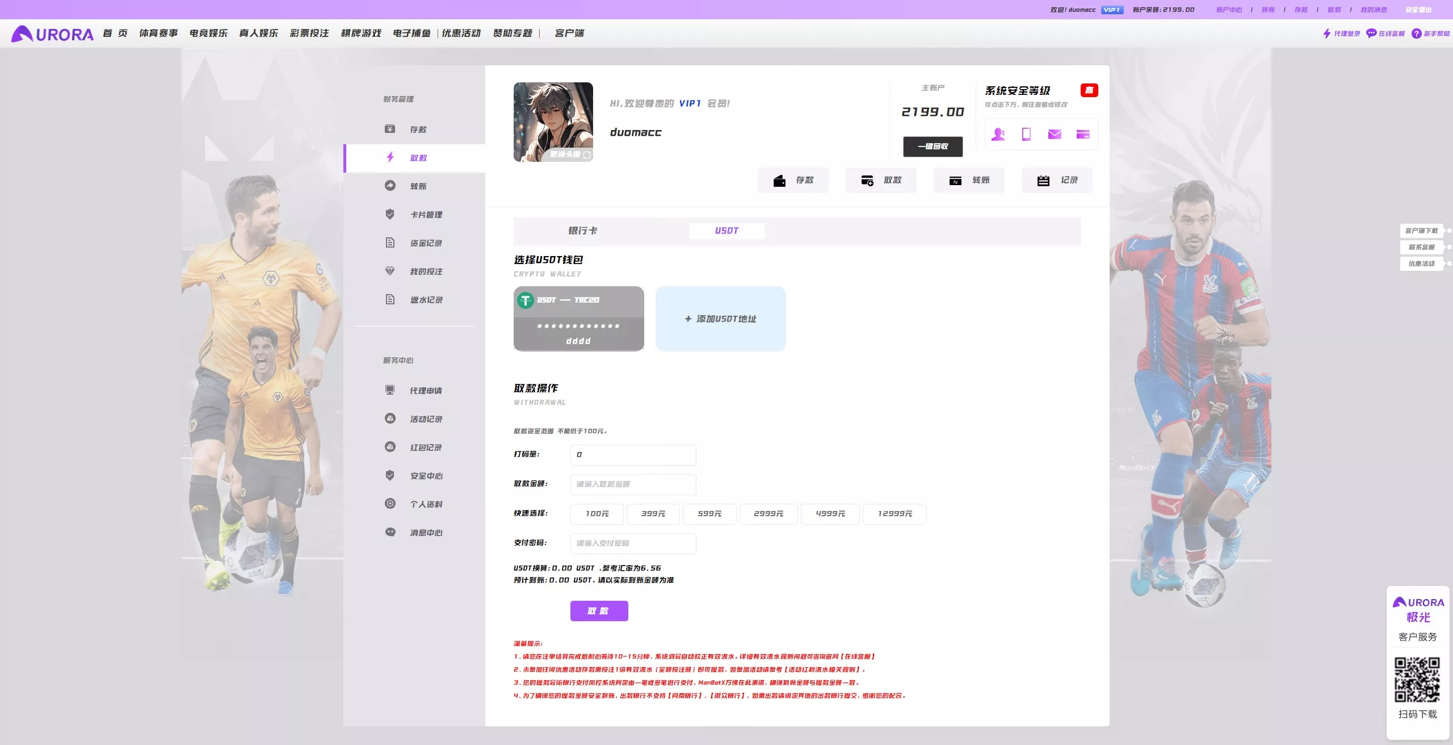Screen dimensions: 1453x745
Task: Open 安全中心 in the sidebar
Action: click(x=414, y=476)
